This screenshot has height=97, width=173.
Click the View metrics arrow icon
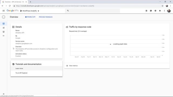pyautogui.click(x=67, y=66)
